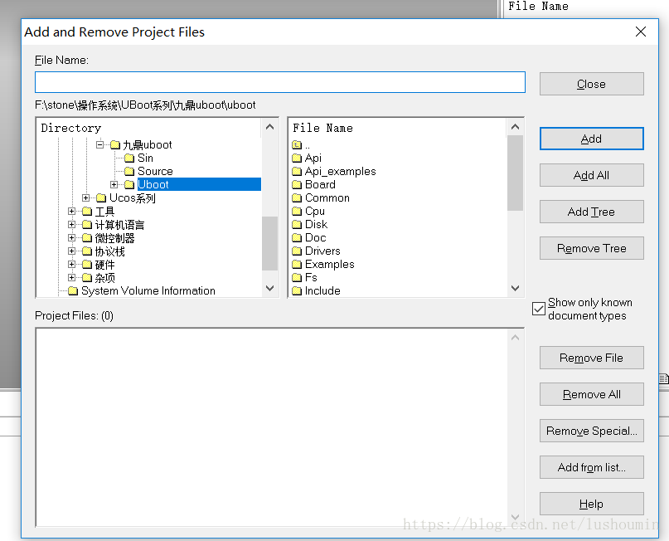Click the Remove File button
This screenshot has height=541, width=669.
pos(591,358)
